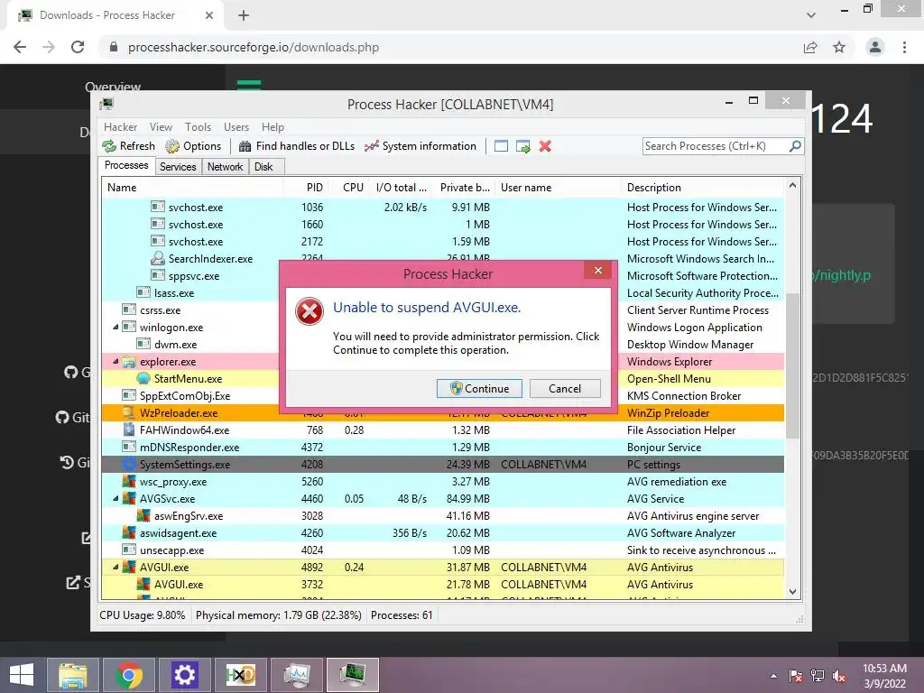
Task: Open the Tools menu
Action: (x=198, y=126)
